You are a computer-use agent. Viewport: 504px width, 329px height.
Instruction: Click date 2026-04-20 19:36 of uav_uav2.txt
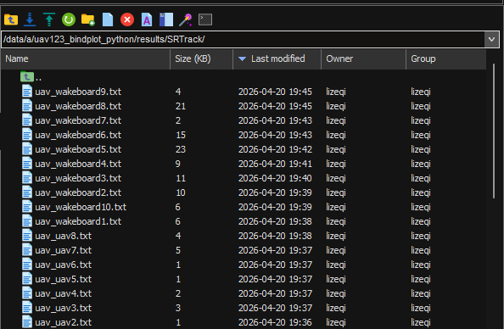275,322
